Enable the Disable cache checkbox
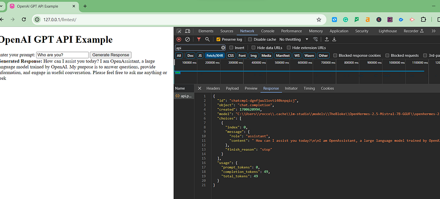The height and width of the screenshot is (199, 440). click(250, 39)
